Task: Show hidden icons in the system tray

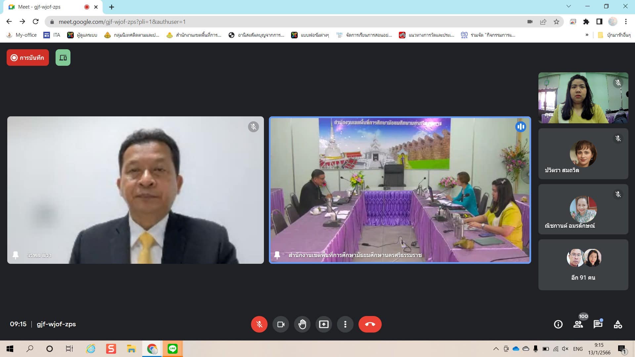Action: click(496, 348)
